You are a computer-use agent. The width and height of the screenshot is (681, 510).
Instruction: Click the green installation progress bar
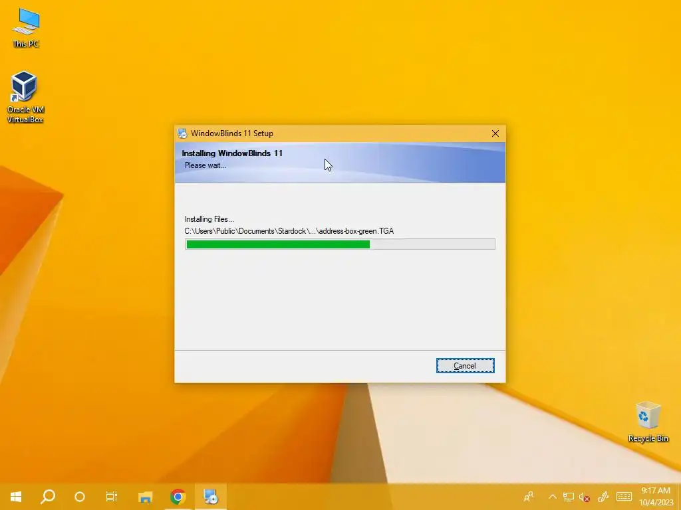coord(340,244)
